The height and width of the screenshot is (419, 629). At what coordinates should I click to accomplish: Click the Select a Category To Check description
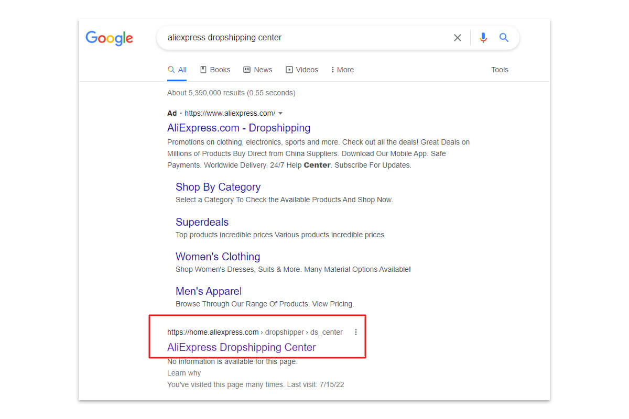(x=284, y=200)
